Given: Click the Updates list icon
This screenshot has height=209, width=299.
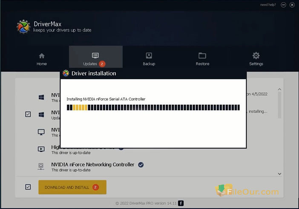Looking at the screenshot, I should (95, 55).
